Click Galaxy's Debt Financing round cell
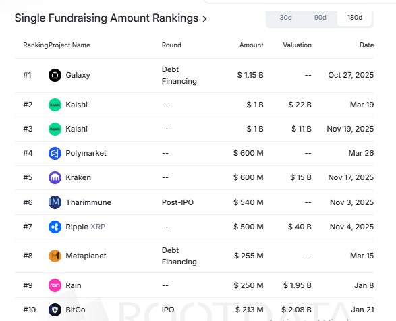The image size is (396, 321). [179, 76]
